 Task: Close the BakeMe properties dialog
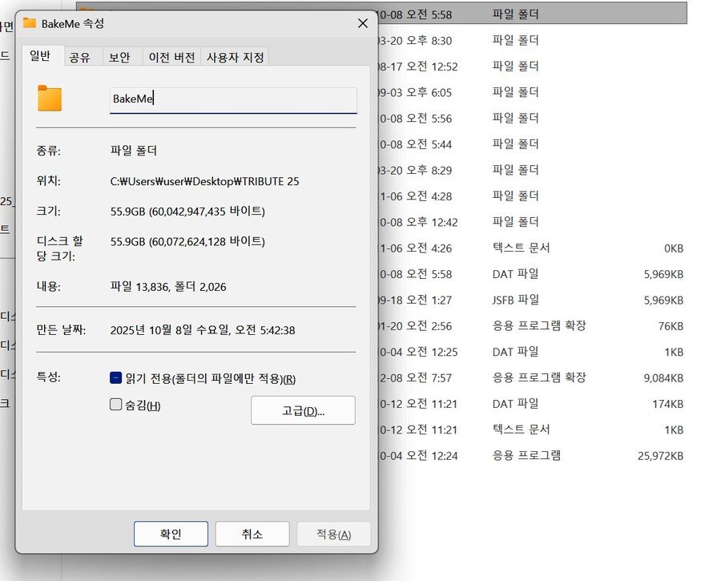362,24
